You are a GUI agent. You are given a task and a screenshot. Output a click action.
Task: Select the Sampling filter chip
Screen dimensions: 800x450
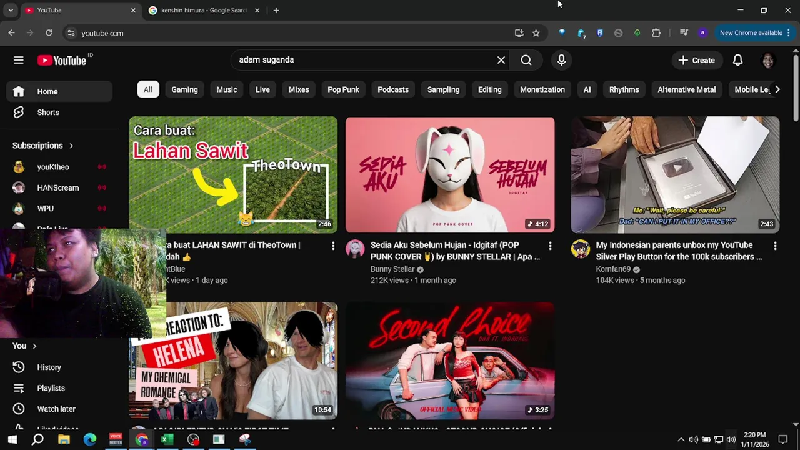pyautogui.click(x=443, y=89)
